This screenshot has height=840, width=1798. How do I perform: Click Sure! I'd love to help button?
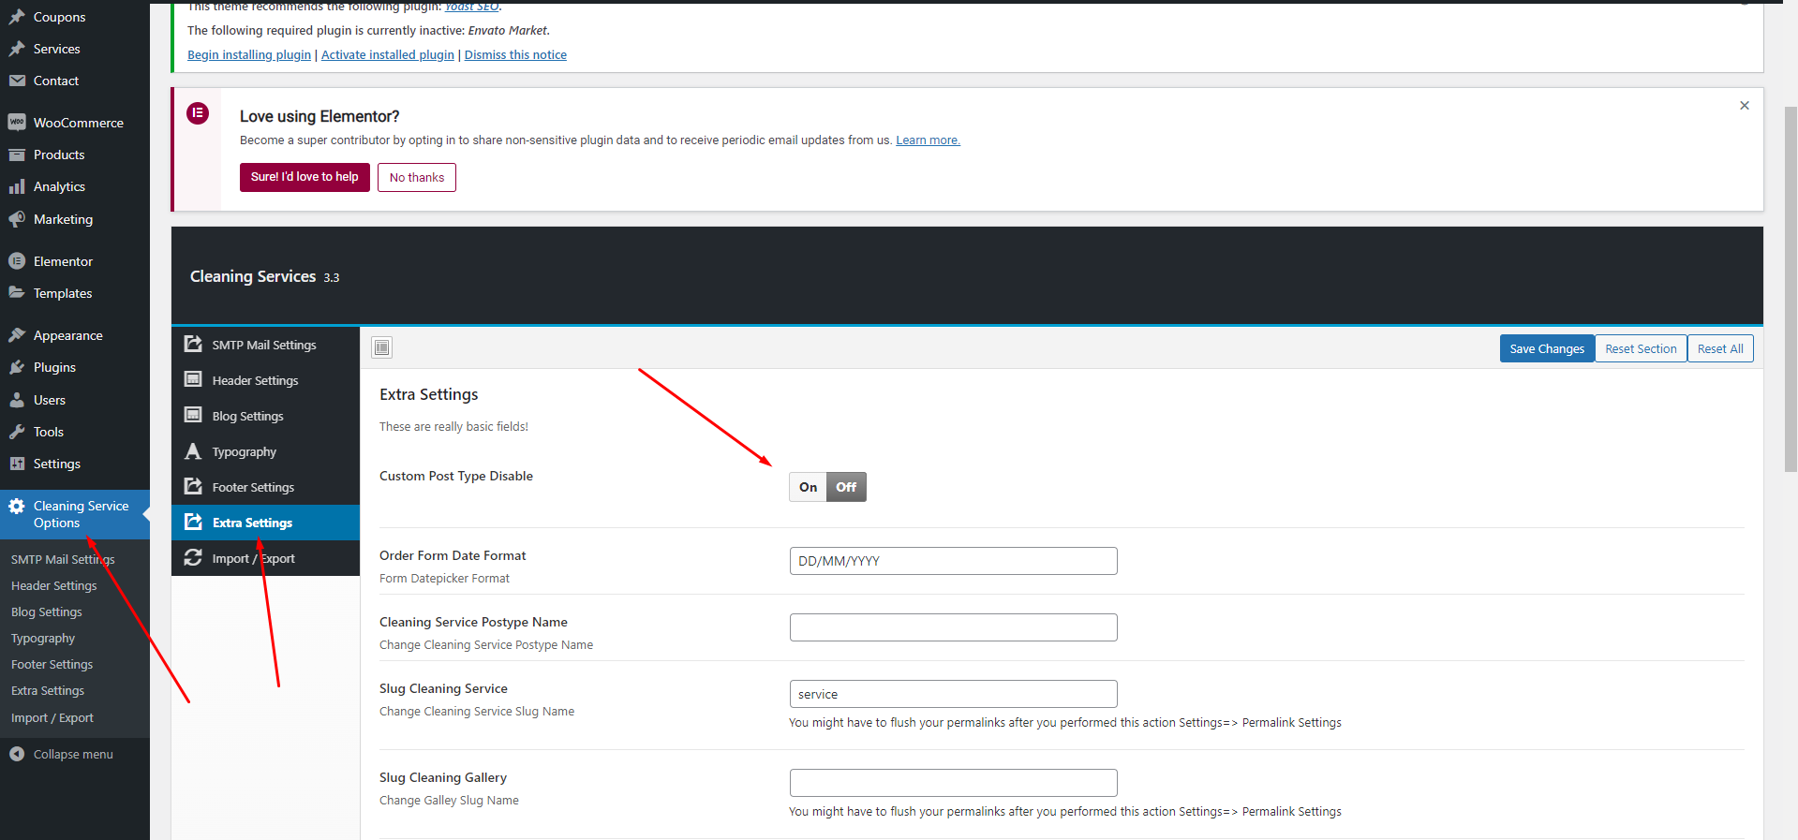[x=305, y=177]
